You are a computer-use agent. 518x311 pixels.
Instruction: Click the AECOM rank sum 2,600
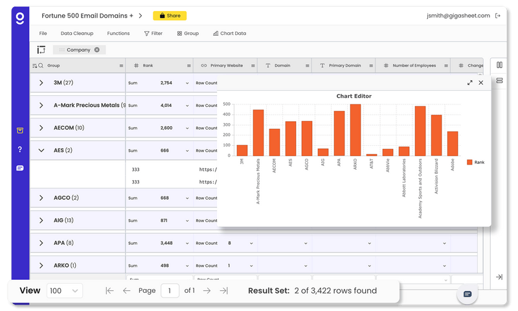[x=166, y=128]
